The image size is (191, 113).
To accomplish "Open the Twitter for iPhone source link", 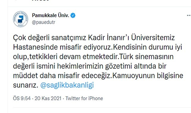I will pyautogui.click(x=84, y=98).
